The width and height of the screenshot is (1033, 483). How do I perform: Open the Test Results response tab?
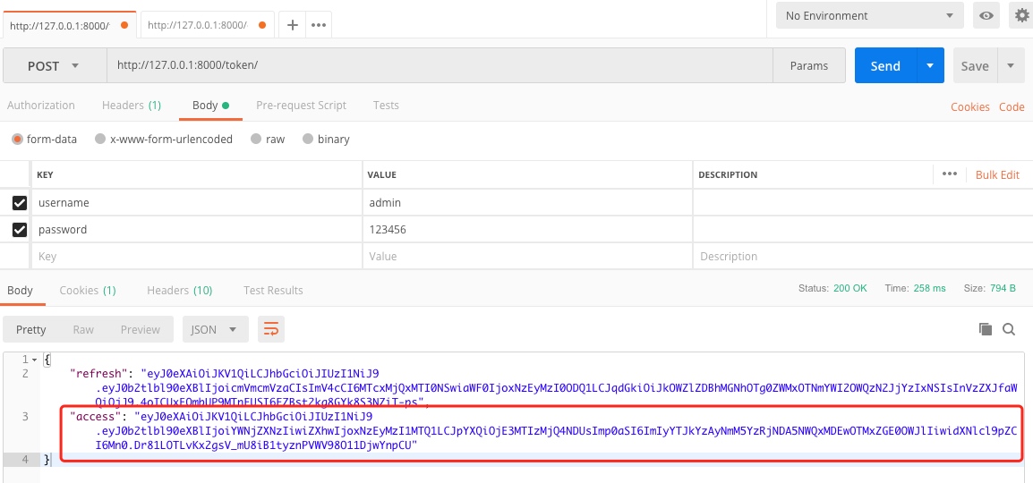[273, 291]
